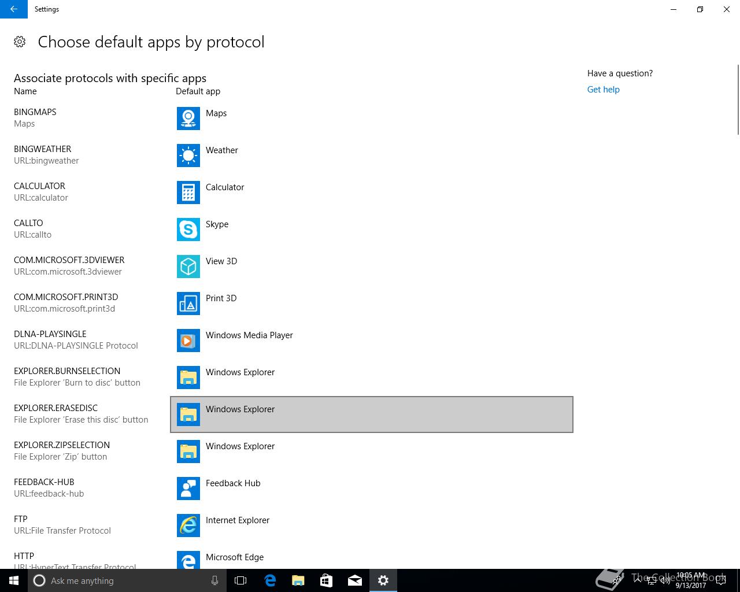Click the EXPLORER.BURNSELECTION protocol name
The width and height of the screenshot is (740, 592).
pos(67,371)
